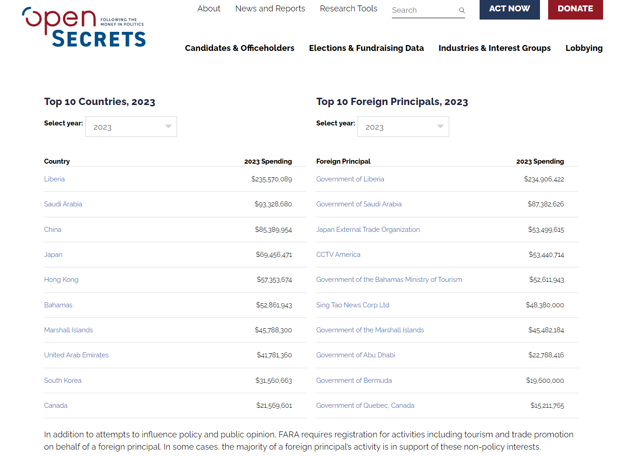Open Elections & Fundraising Data menu
Screen dimensions: 629x456
click(x=367, y=48)
